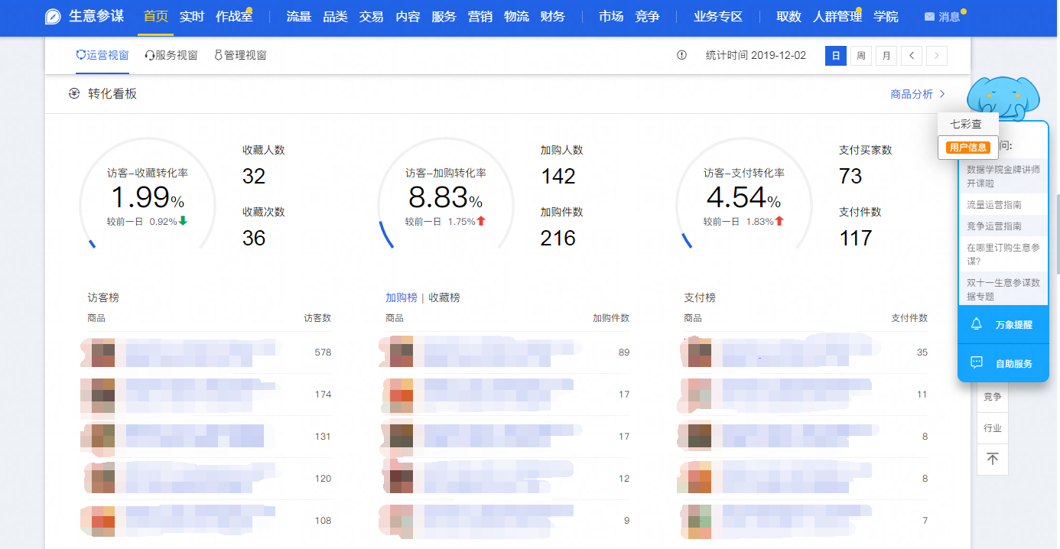
Task: Click the 万象提醒 bell icon
Action: point(976,324)
